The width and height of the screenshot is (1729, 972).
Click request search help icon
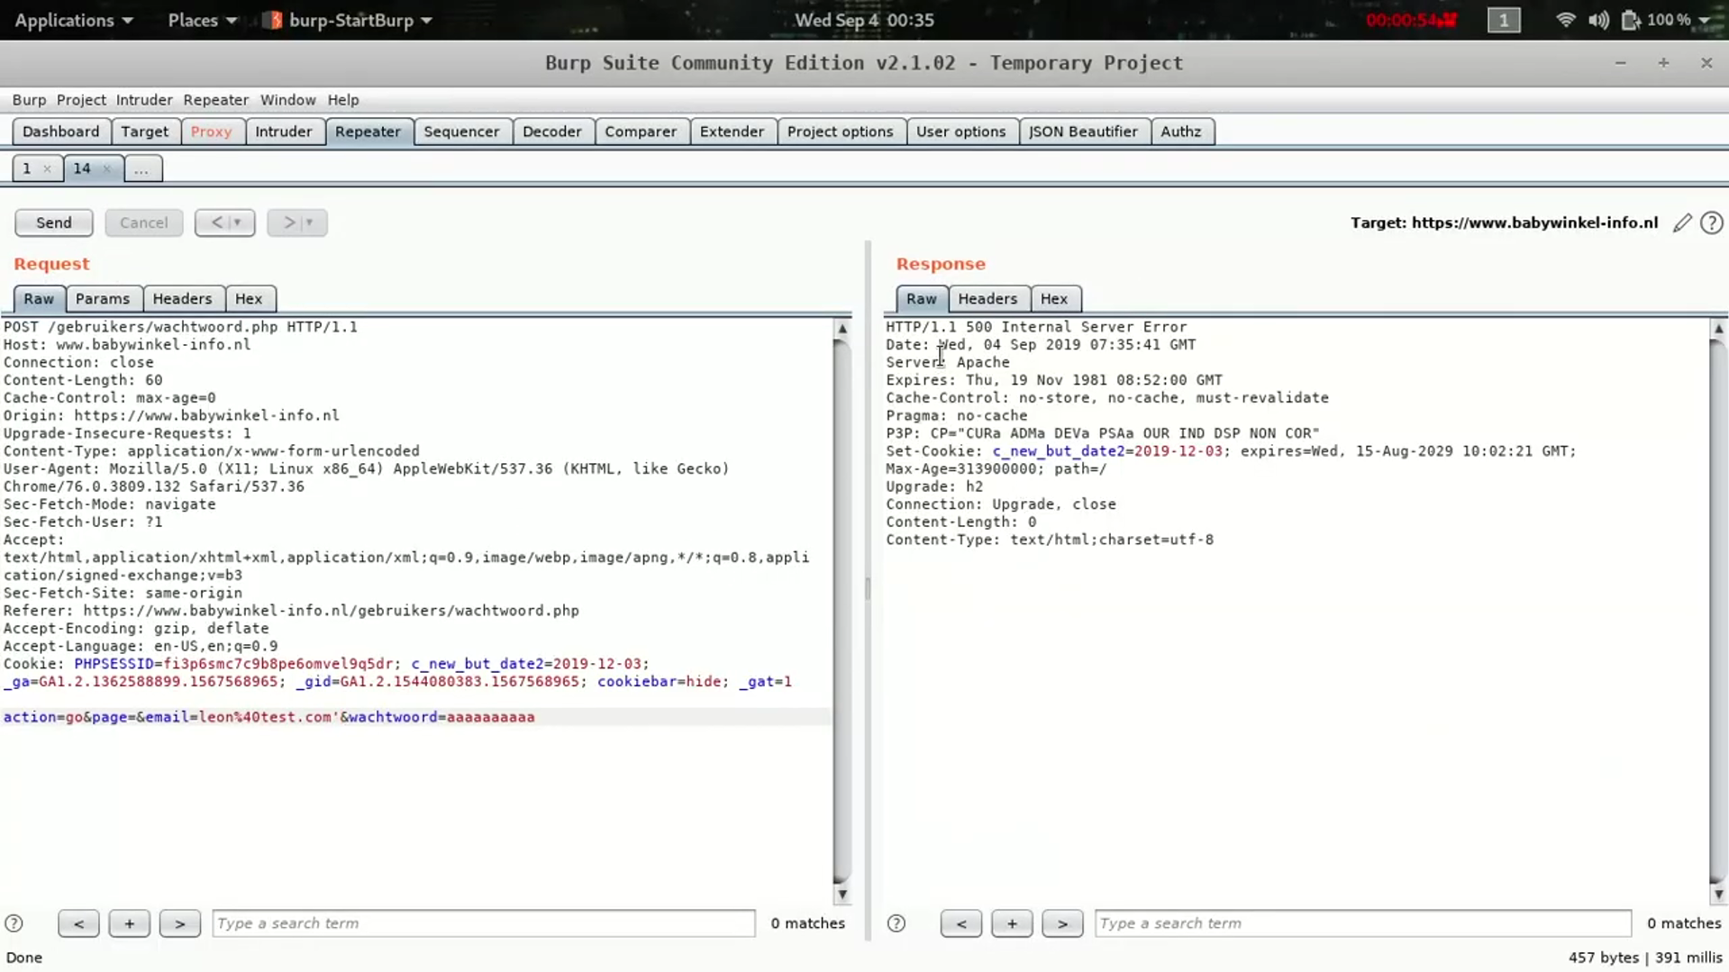14,923
